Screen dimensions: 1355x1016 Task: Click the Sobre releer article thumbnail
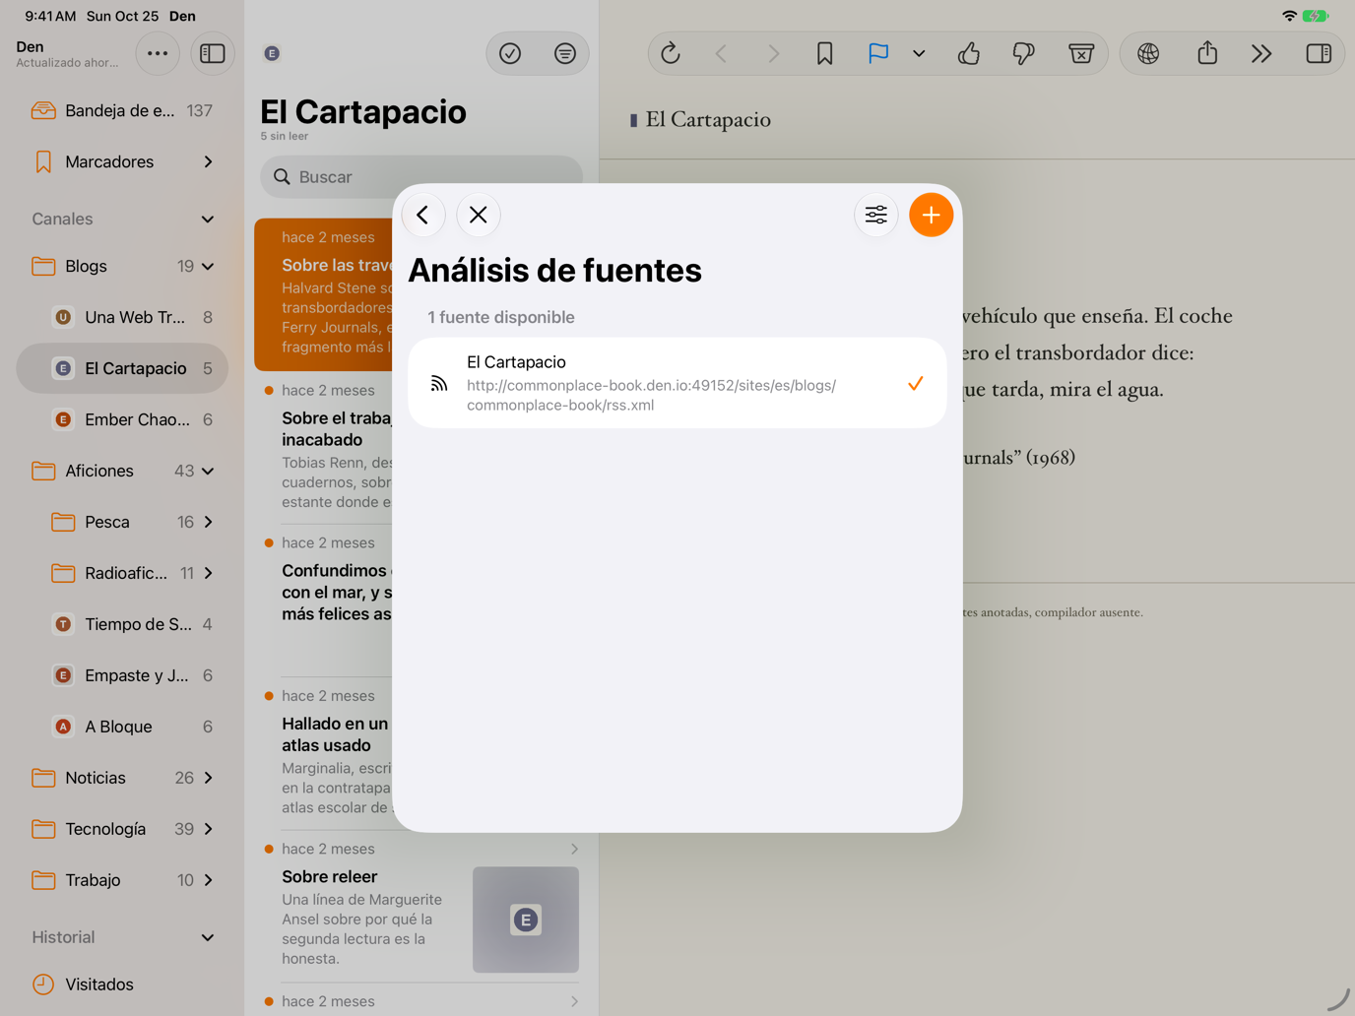(x=526, y=920)
